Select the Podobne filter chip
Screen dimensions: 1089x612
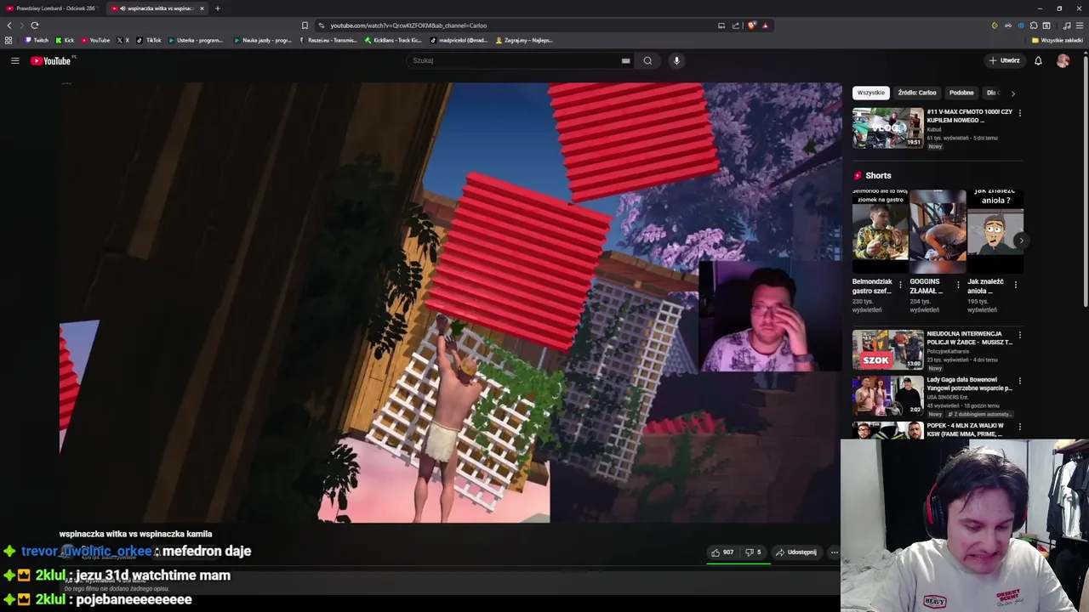click(961, 93)
